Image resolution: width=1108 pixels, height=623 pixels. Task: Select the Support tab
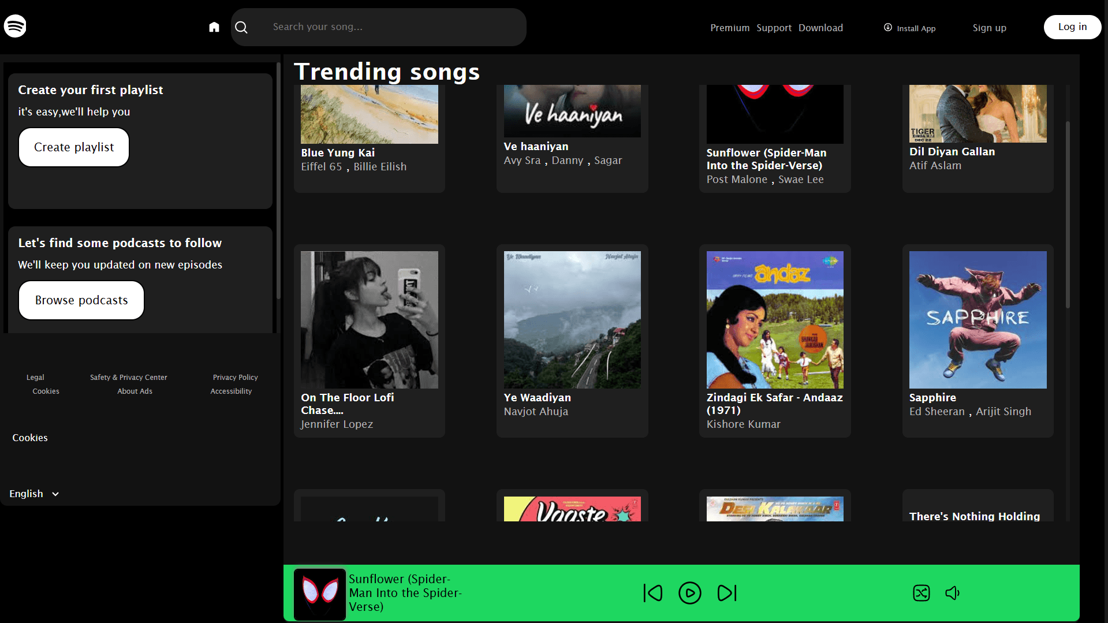(774, 27)
